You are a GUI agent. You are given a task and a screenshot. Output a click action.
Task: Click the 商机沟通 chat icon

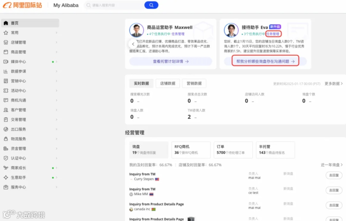pos(6,100)
